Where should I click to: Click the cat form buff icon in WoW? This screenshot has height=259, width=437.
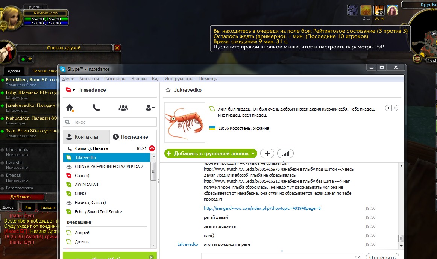point(352,11)
